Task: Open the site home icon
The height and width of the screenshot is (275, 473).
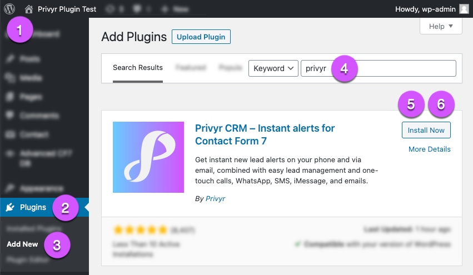Action: click(29, 9)
